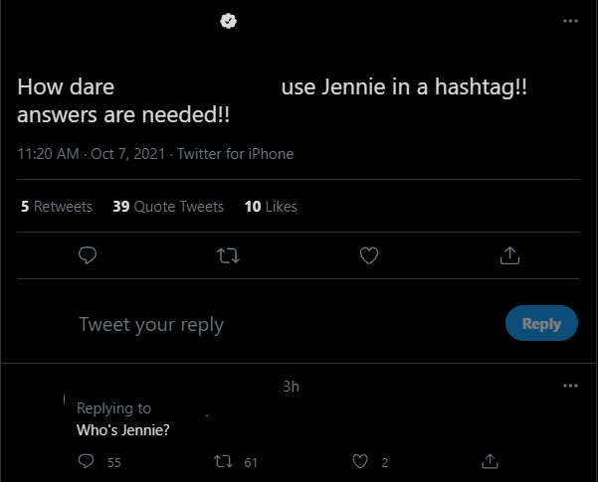Click the Twitter for iPhone source link
The image size is (598, 482).
point(235,154)
